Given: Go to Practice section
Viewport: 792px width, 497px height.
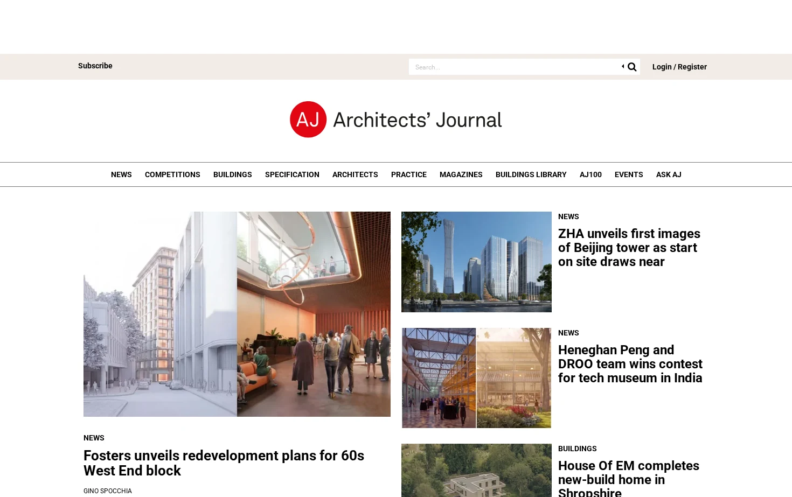Looking at the screenshot, I should [x=409, y=174].
